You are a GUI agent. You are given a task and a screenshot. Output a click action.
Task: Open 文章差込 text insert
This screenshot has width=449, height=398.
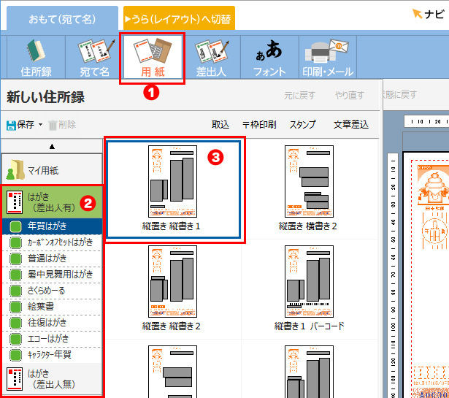pos(350,125)
